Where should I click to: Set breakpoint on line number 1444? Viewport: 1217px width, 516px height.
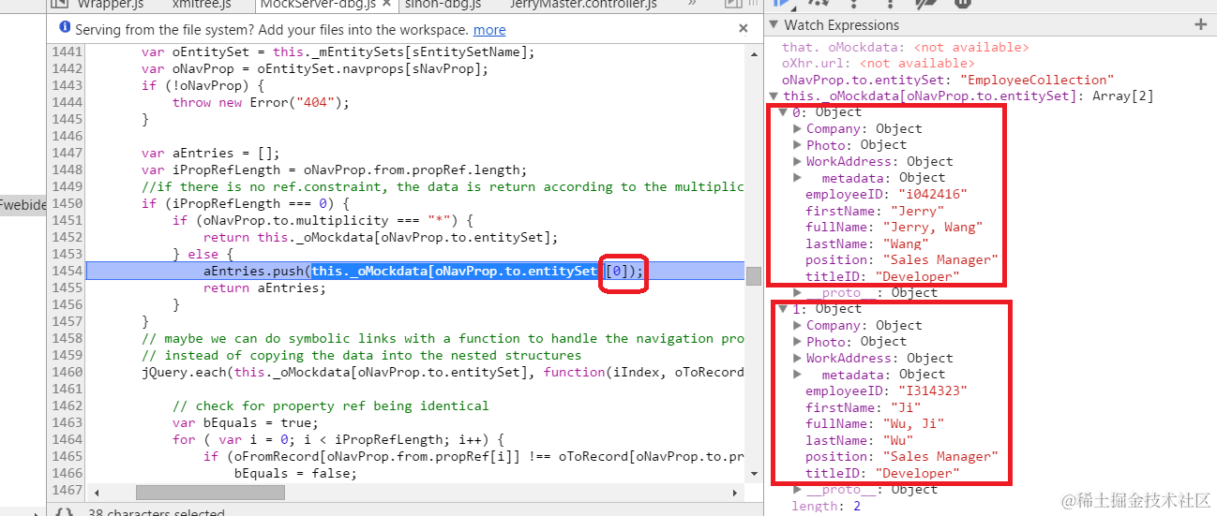point(68,102)
